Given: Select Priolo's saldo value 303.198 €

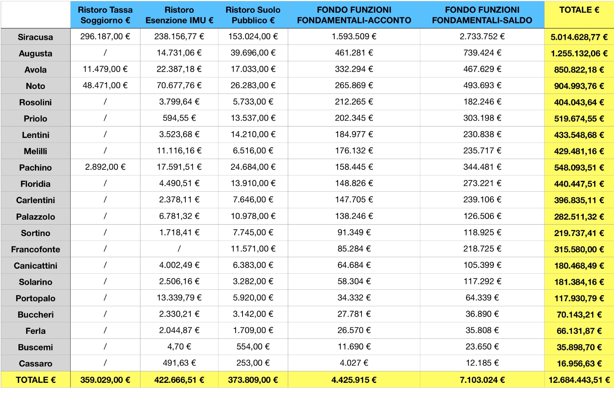Looking at the screenshot, I should coord(482,118).
